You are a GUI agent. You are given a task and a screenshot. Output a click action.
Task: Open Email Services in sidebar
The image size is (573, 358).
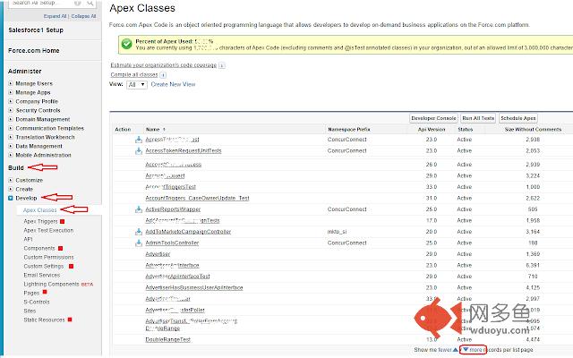[42, 275]
